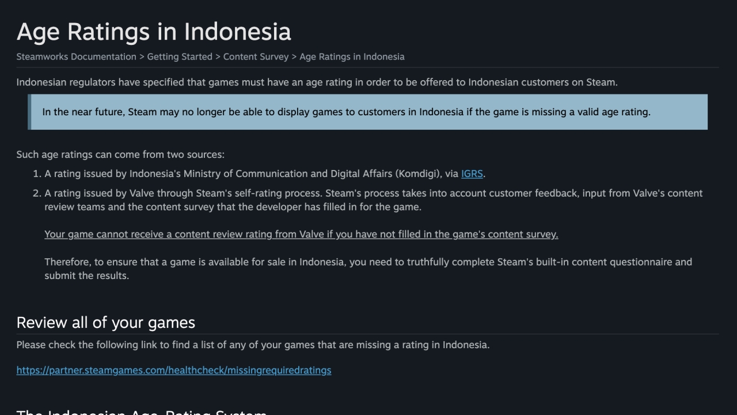Go to Getting Started breadcrumb
The image size is (737, 415).
[180, 56]
